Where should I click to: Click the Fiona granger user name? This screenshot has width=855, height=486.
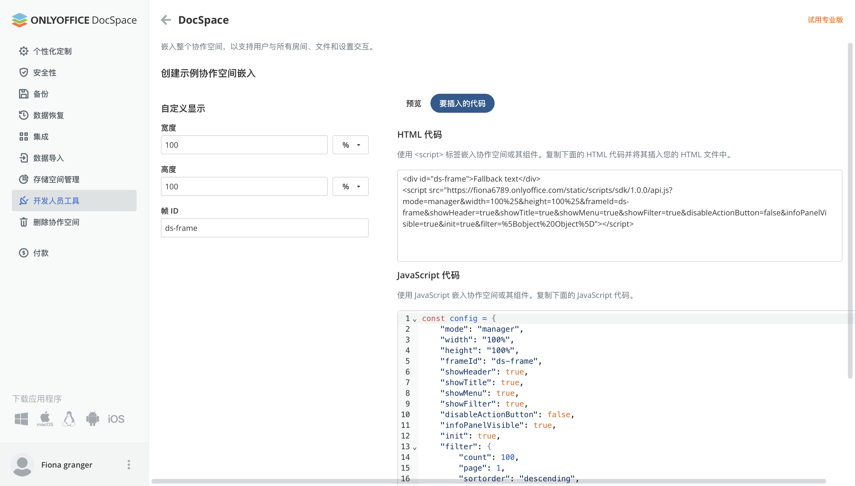tap(67, 465)
